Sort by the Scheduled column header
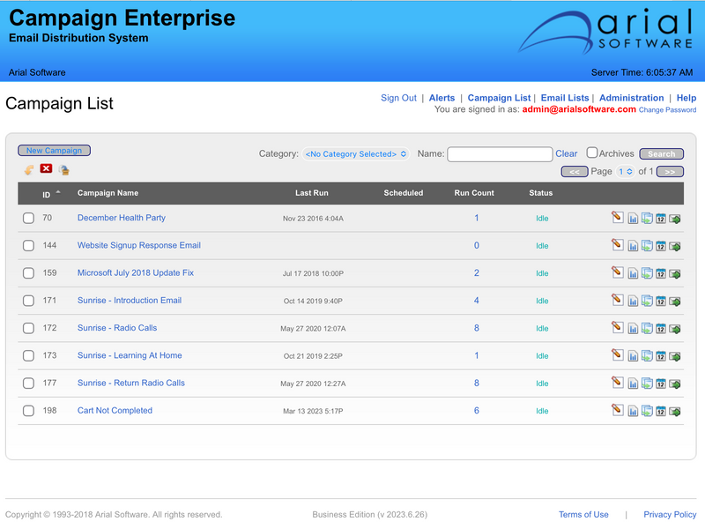This screenshot has height=529, width=705. 404,193
